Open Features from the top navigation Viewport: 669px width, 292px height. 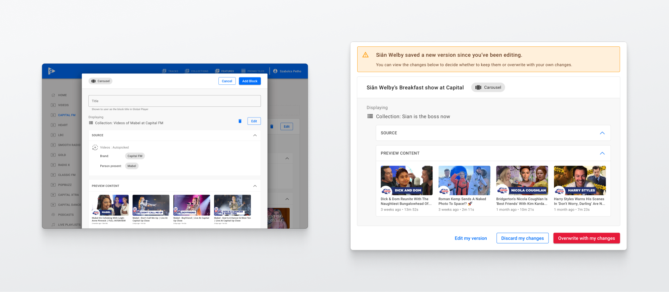(224, 71)
